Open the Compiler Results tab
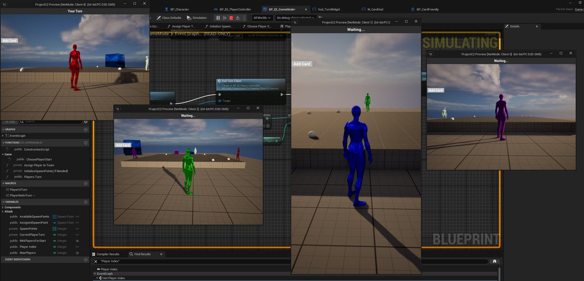Image resolution: width=584 pixels, height=281 pixels. (x=106, y=254)
